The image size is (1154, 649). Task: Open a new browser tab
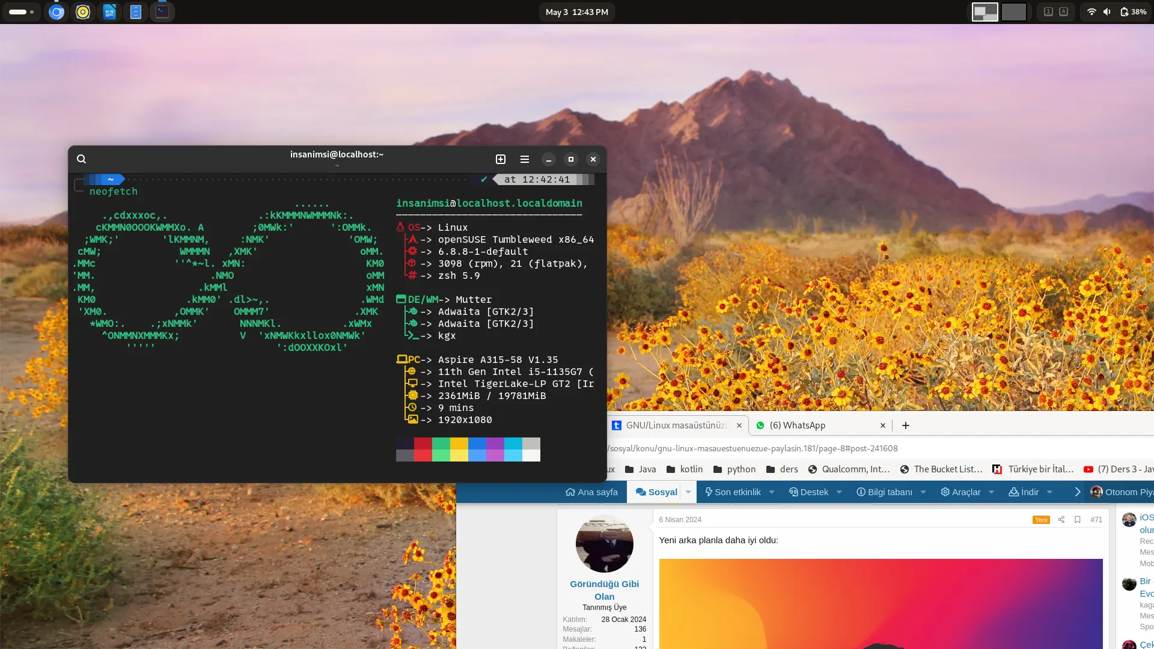pos(906,425)
